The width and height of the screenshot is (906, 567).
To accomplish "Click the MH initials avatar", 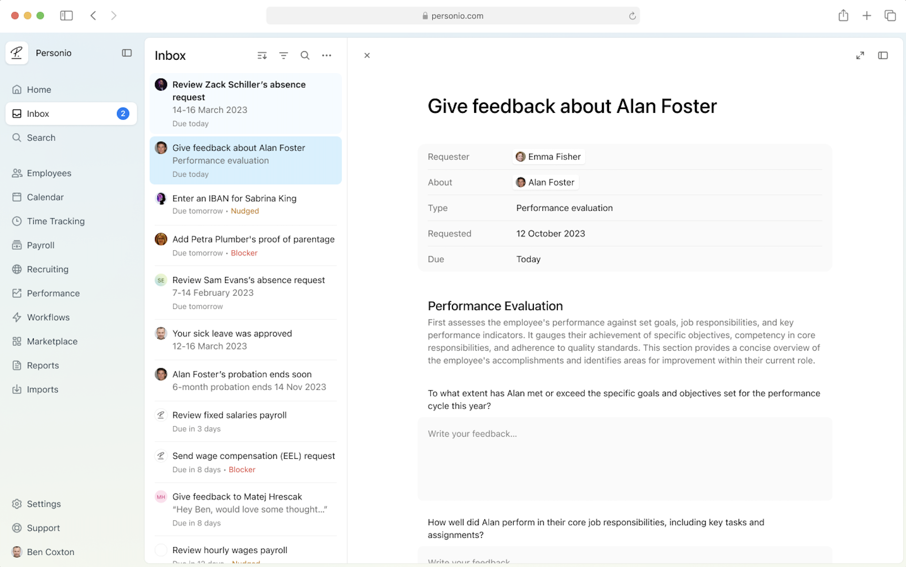I will [x=161, y=496].
